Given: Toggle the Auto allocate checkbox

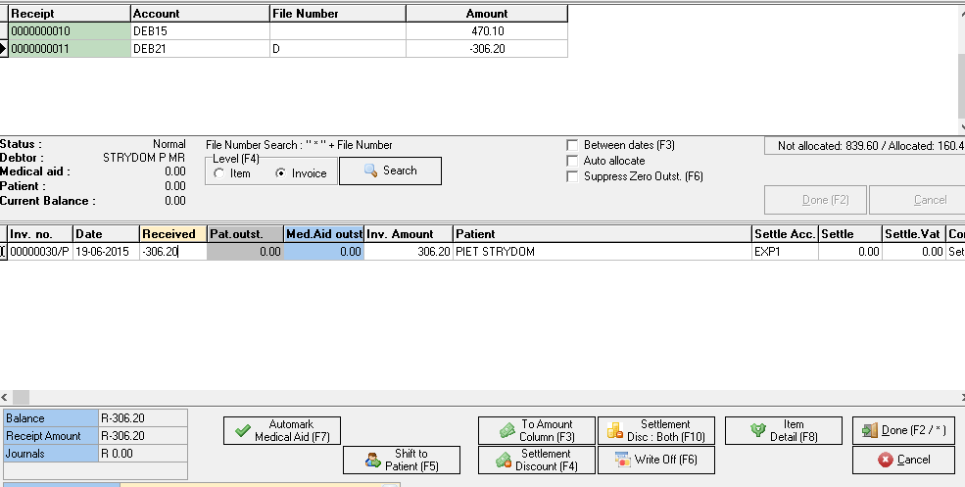Looking at the screenshot, I should tap(573, 161).
